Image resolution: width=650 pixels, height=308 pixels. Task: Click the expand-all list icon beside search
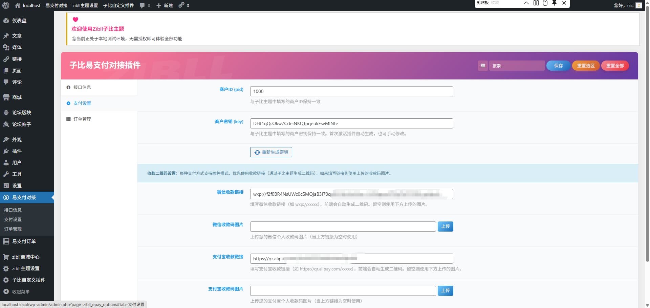coord(483,66)
